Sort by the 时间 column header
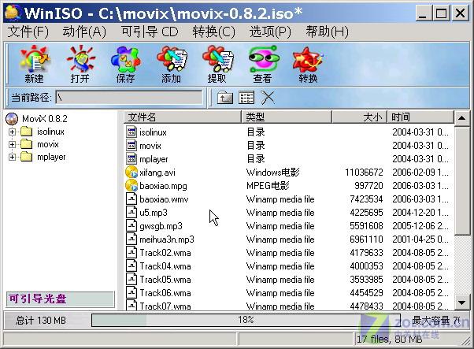Viewport: 474px width, 349px height. pos(420,117)
